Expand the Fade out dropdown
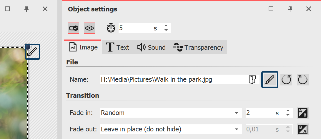 [x=237, y=129]
